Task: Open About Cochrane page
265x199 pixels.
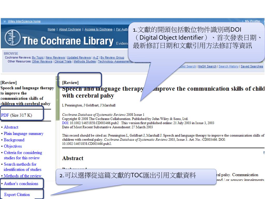Action: [x=70, y=29]
